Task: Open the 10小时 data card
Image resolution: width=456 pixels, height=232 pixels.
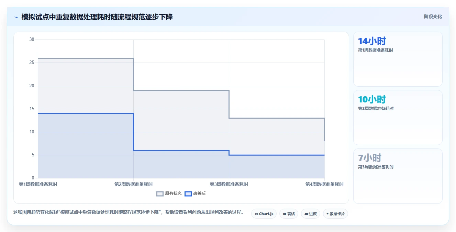Action: tap(398, 118)
